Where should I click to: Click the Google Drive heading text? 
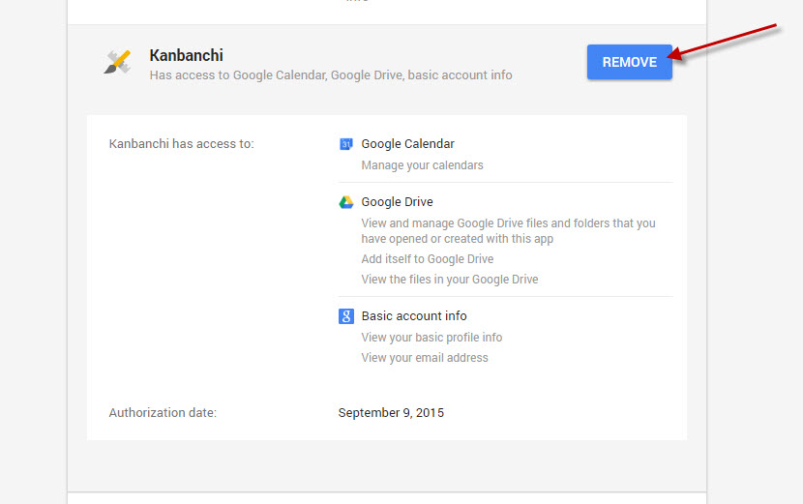(397, 202)
